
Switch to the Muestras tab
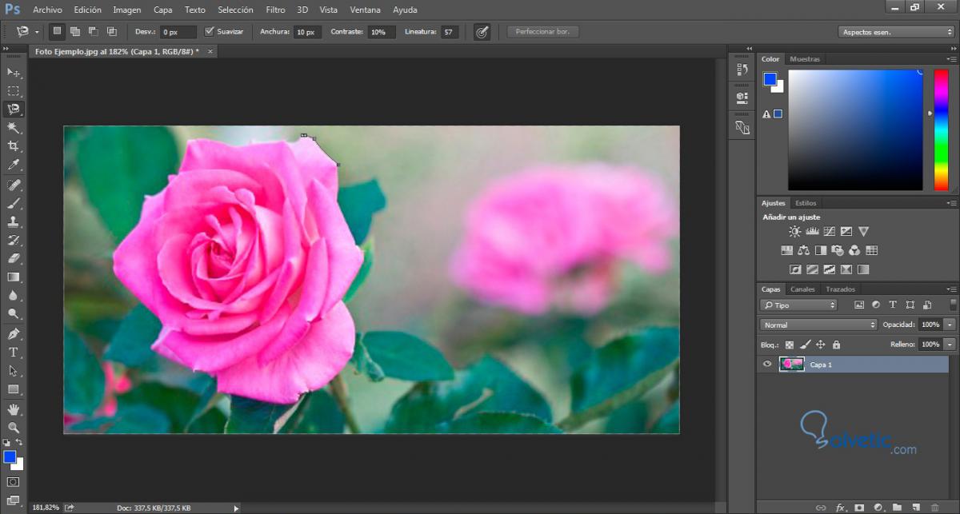tap(805, 59)
